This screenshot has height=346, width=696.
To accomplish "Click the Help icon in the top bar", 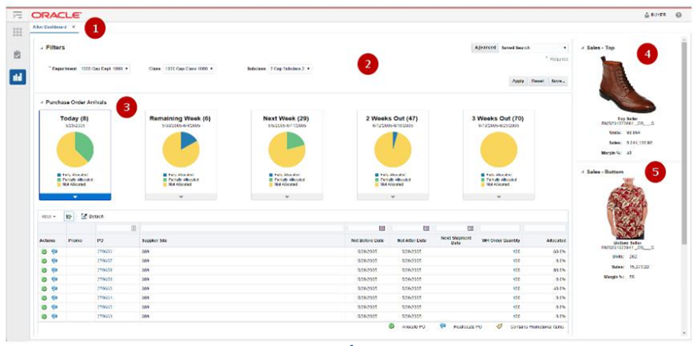I will pyautogui.click(x=677, y=14).
